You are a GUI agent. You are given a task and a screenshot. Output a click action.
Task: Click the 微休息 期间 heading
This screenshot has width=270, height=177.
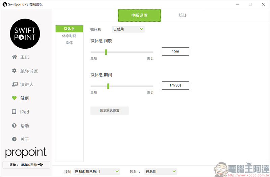tap(101, 75)
